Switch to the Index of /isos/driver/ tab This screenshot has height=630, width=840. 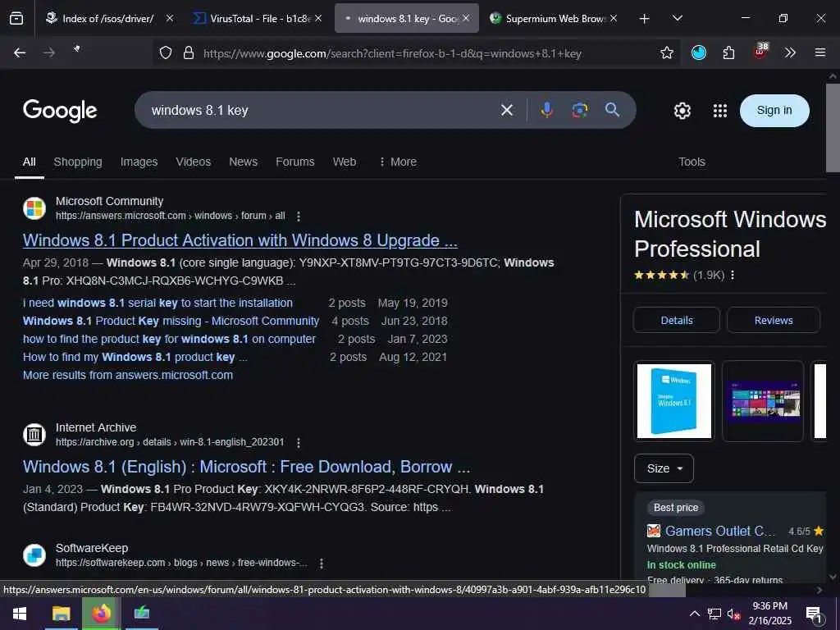pyautogui.click(x=110, y=19)
